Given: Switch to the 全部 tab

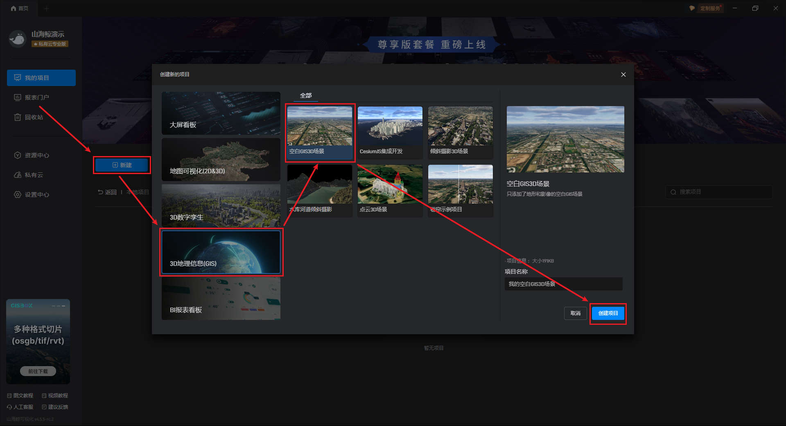Looking at the screenshot, I should (306, 95).
